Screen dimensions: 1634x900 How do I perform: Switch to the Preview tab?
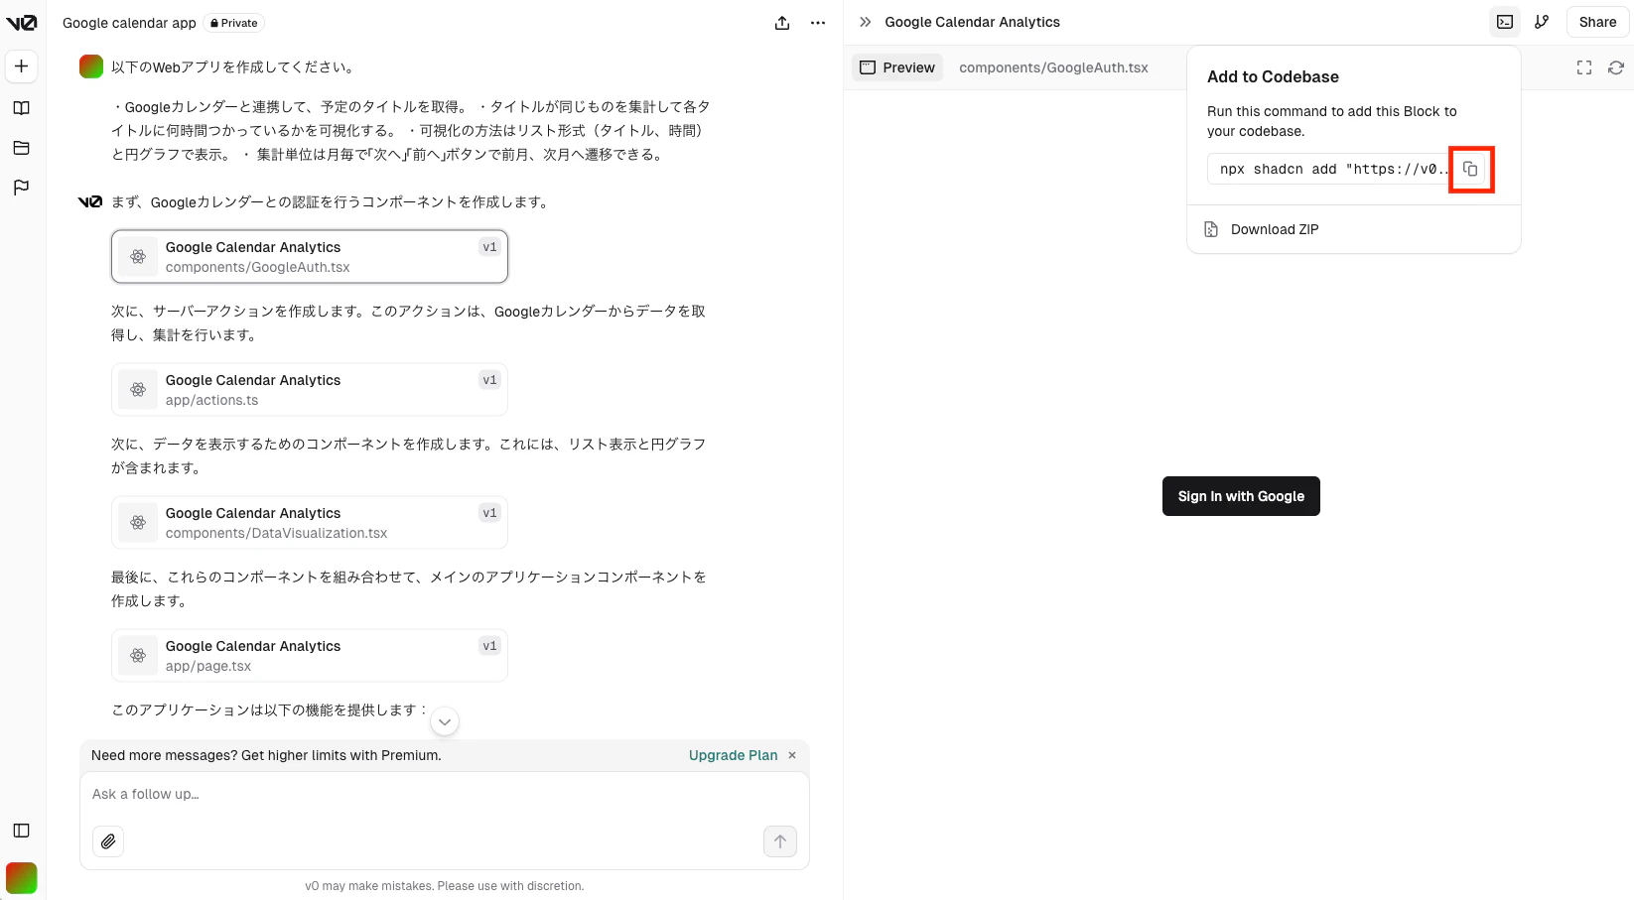tap(897, 67)
